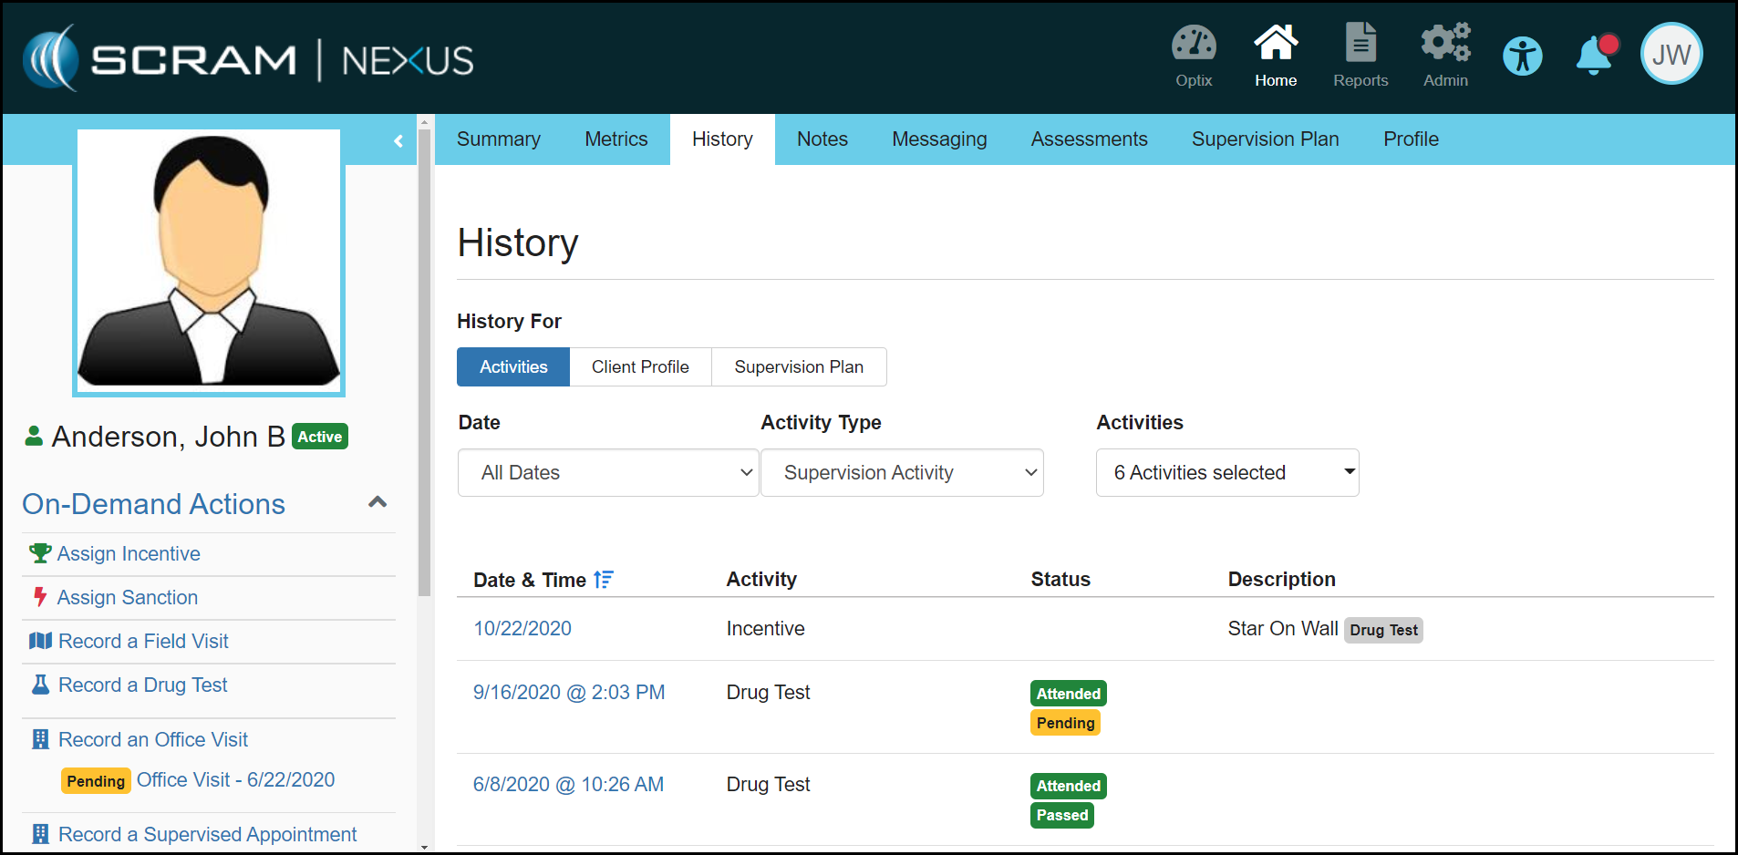Screen dimensions: 1738x855
Task: Open the 9/16/2020 @ 2:03 PM entry
Action: [569, 692]
